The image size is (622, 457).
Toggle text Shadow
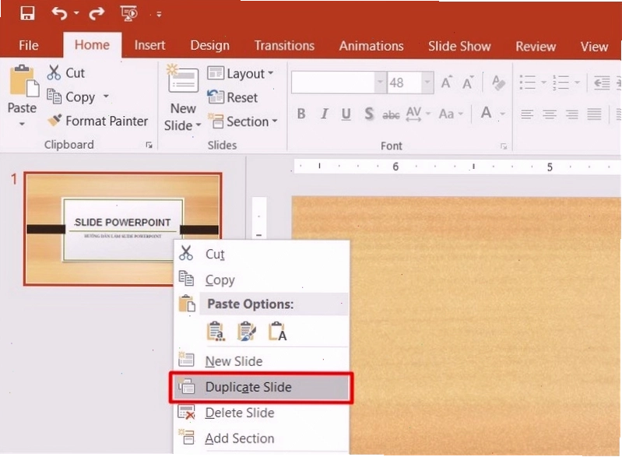(368, 114)
